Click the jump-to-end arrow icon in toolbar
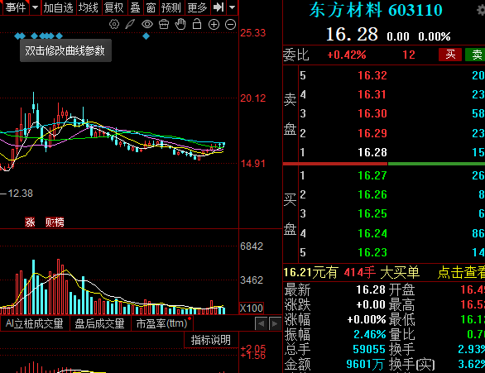The height and width of the screenshot is (373, 485). (218, 7)
